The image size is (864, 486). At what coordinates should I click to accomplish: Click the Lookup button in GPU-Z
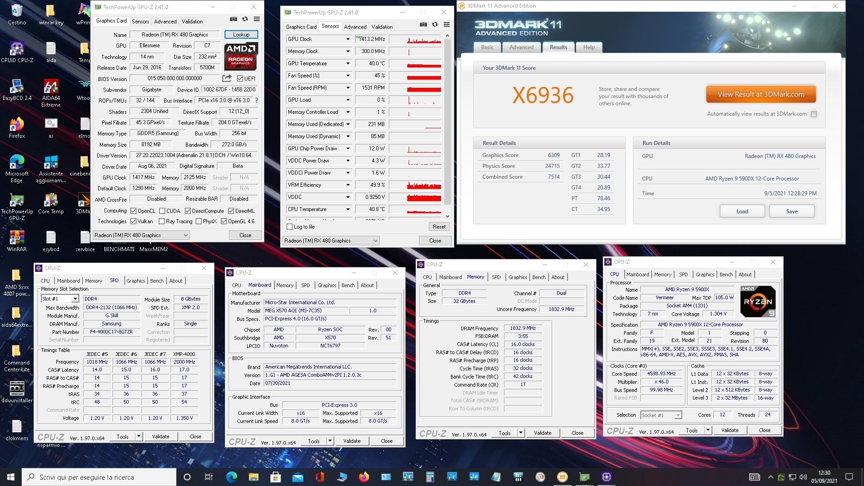click(241, 35)
